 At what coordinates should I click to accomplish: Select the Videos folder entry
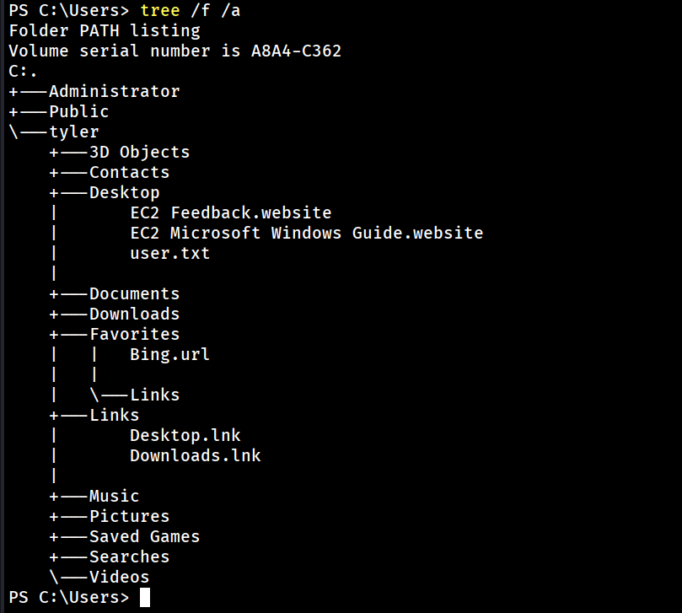(x=119, y=577)
